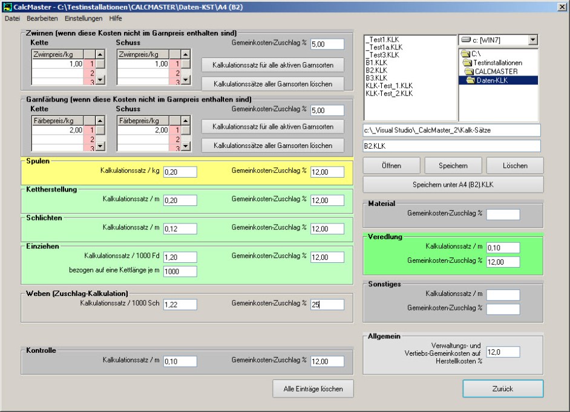
Task: Select file KLK-Test_1.KLK in the list
Action: (389, 86)
